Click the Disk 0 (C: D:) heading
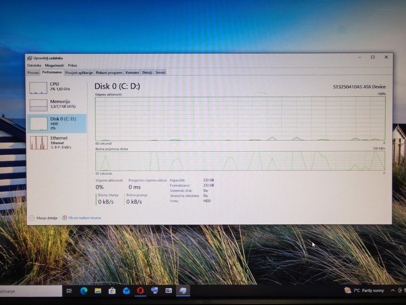Image resolution: width=406 pixels, height=305 pixels. click(118, 86)
